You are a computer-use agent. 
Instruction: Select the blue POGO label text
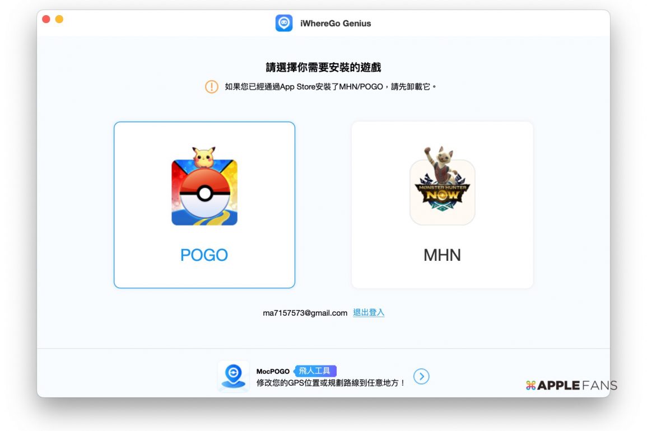click(204, 255)
